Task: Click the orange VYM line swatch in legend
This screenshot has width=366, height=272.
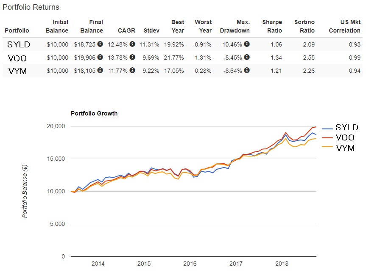Action: (327, 148)
